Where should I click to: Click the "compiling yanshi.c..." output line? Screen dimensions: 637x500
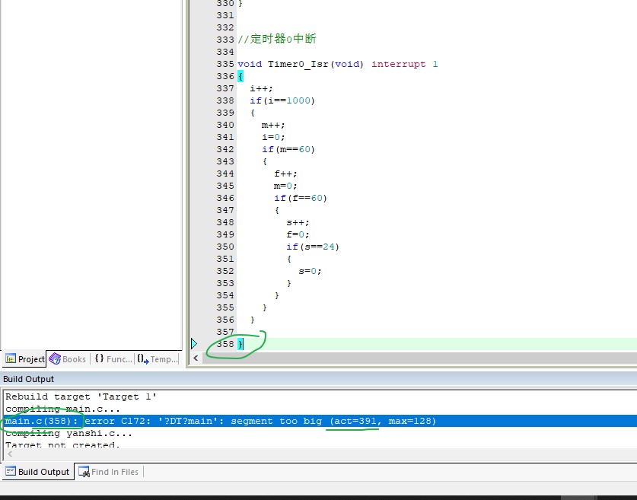click(68, 433)
